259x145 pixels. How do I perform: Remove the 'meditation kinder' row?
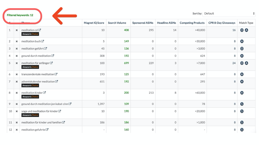17,93
